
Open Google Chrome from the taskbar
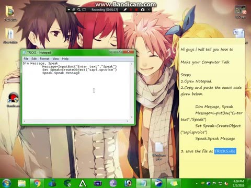coord(37,183)
